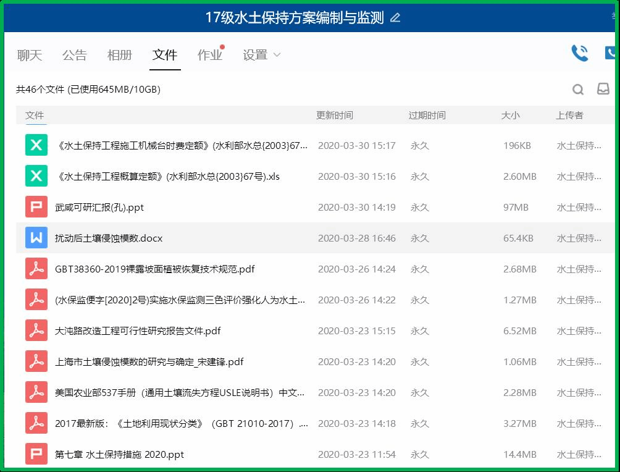This screenshot has width=620, height=472.
Task: Open the file search magnifier icon
Action: (578, 90)
